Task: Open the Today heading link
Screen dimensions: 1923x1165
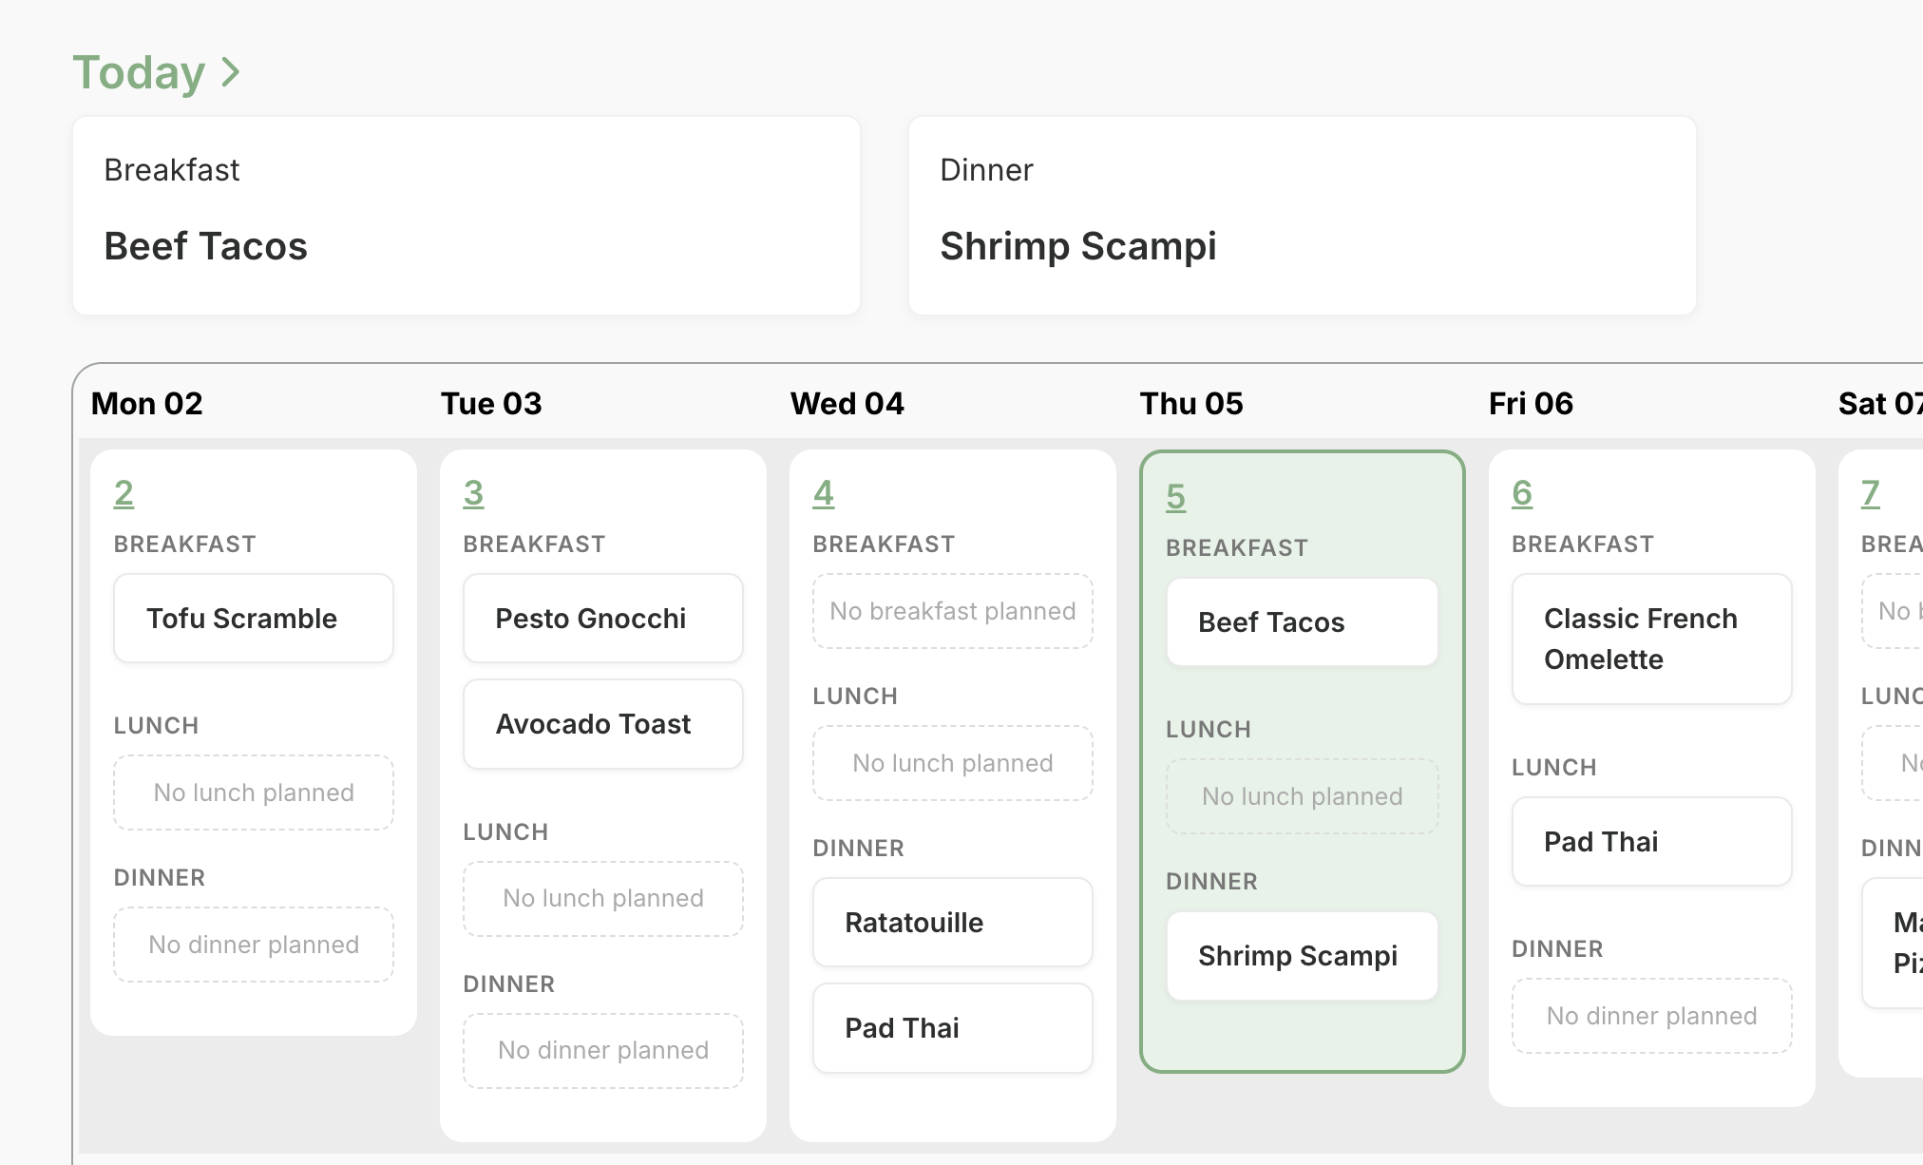Action: (x=140, y=72)
